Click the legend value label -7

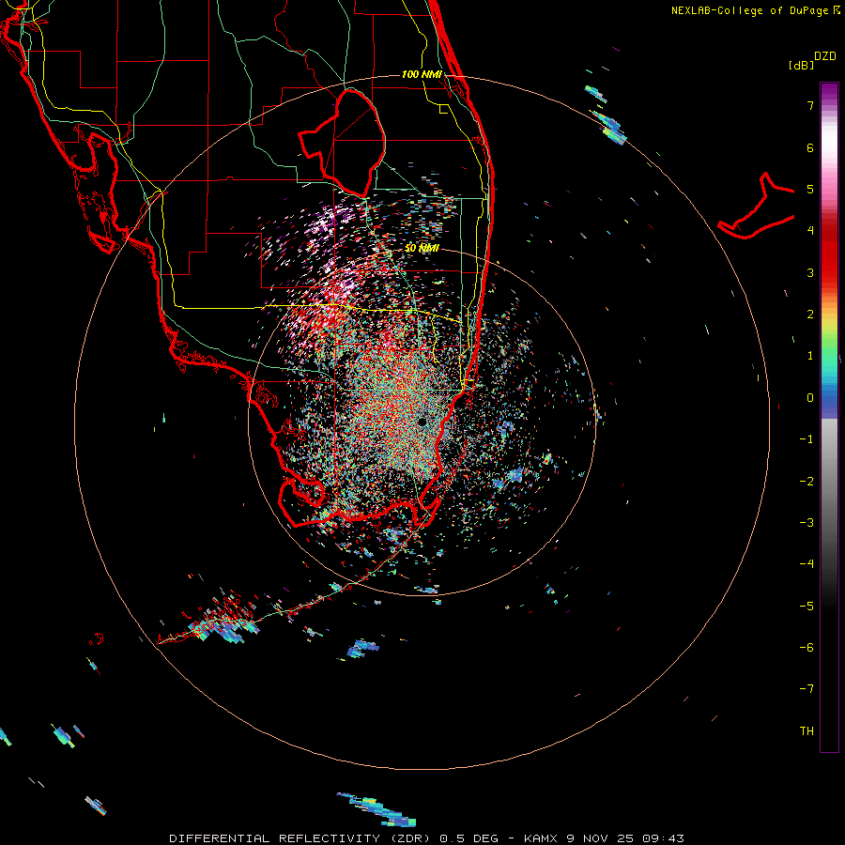coord(807,689)
